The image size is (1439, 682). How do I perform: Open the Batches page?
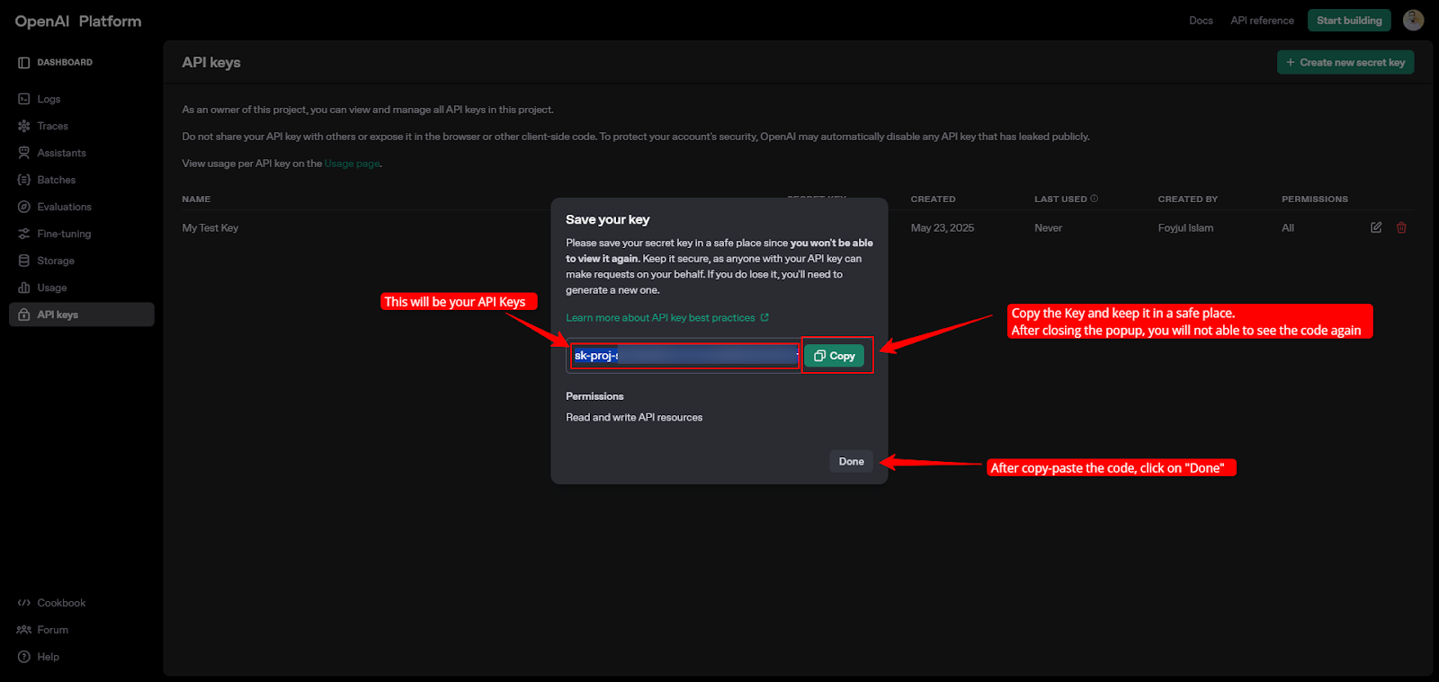[x=56, y=180]
